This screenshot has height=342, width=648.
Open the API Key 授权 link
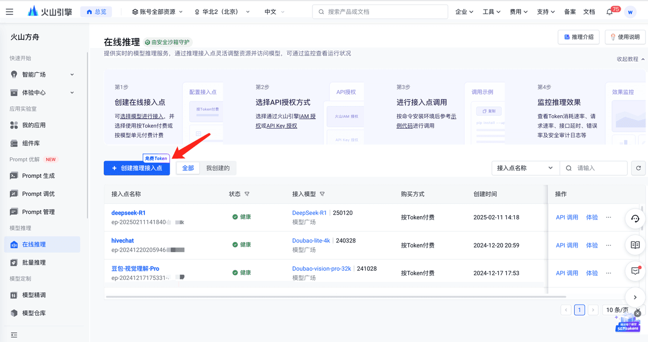[281, 126]
